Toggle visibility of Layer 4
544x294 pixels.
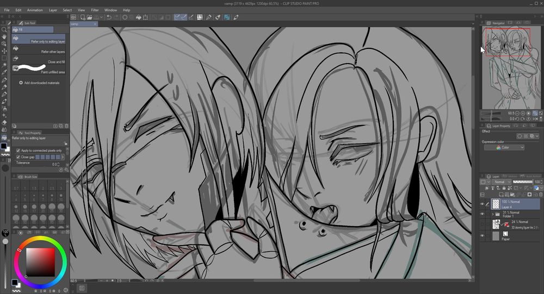[482, 204]
